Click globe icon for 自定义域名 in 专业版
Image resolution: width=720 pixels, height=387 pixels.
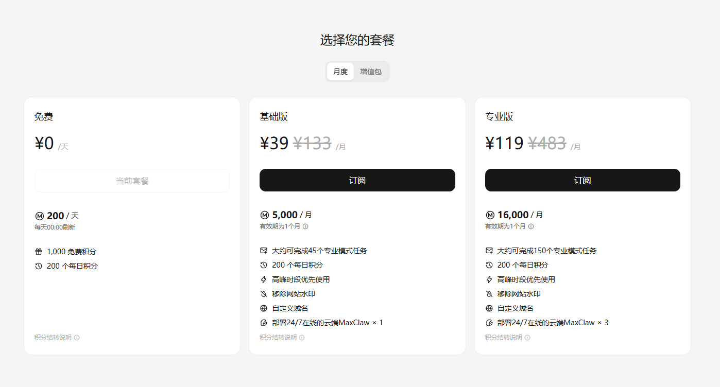click(x=489, y=308)
